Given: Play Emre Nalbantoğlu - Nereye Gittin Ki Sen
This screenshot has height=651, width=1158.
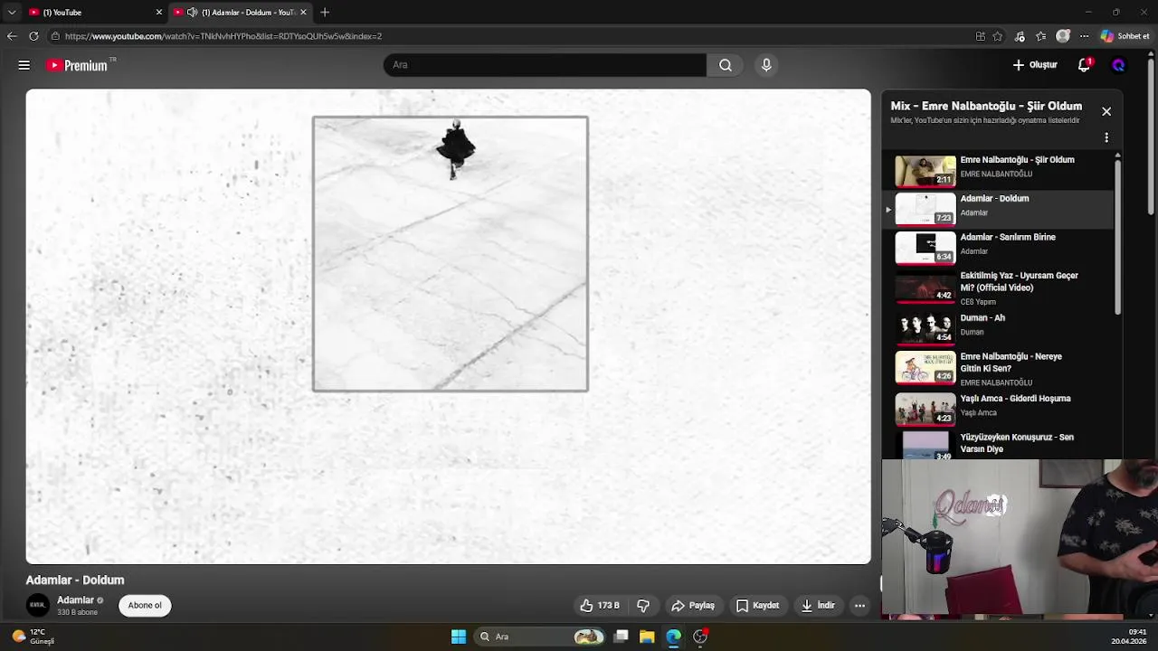Looking at the screenshot, I should [1000, 368].
